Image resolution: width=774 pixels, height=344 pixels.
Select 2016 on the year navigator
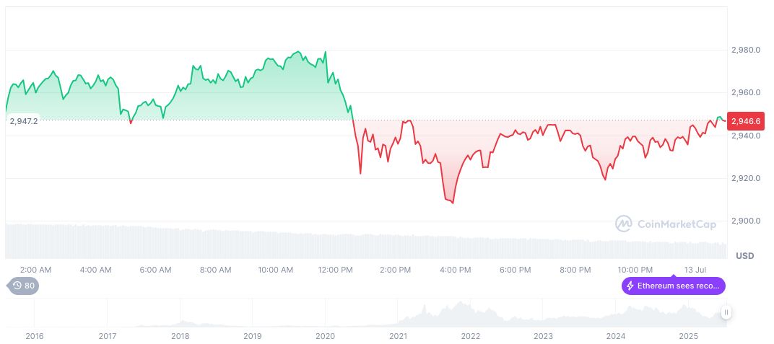(34, 335)
